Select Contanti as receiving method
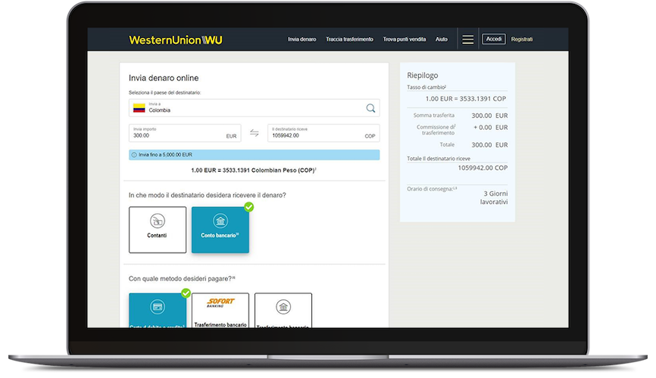The image size is (656, 378). click(158, 230)
